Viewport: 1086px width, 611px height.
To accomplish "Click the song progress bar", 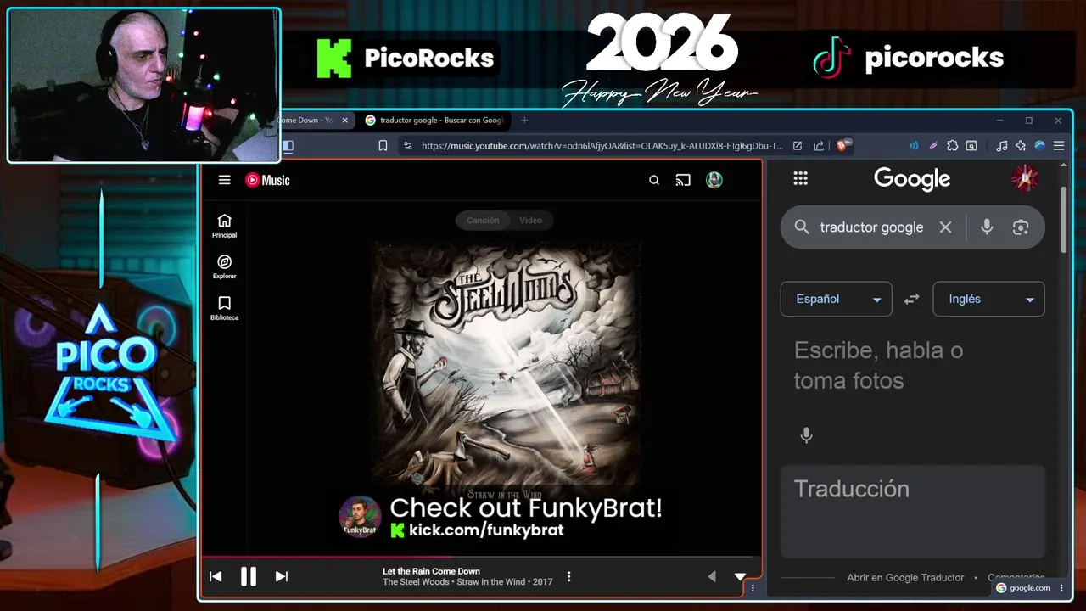I will (x=481, y=558).
